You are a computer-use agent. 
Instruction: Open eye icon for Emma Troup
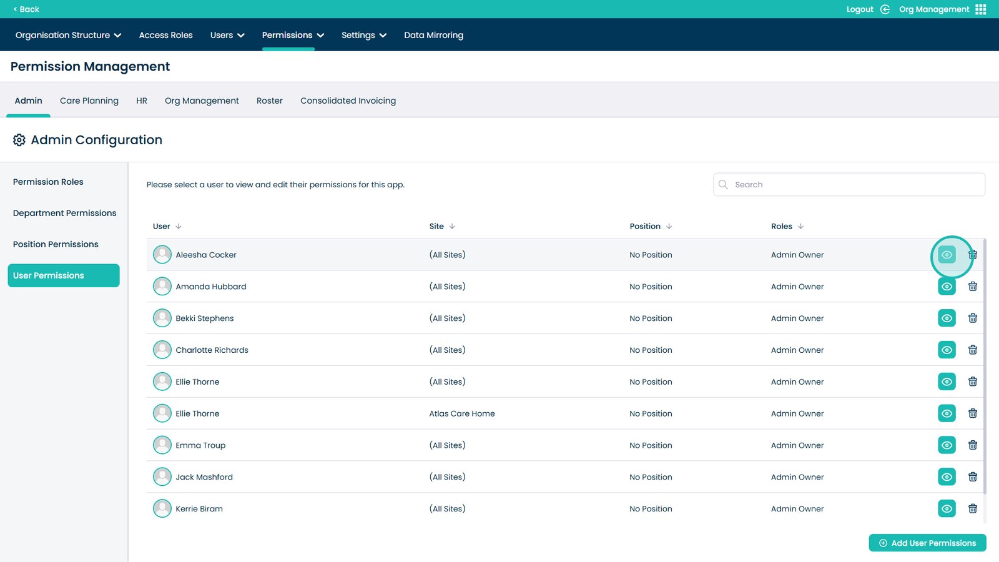(x=947, y=445)
